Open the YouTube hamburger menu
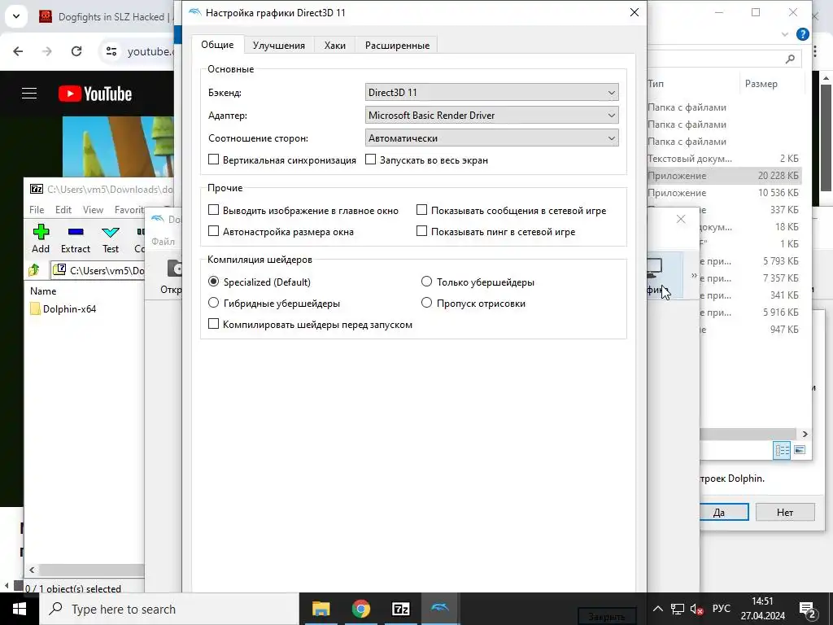This screenshot has height=625, width=833. (29, 94)
